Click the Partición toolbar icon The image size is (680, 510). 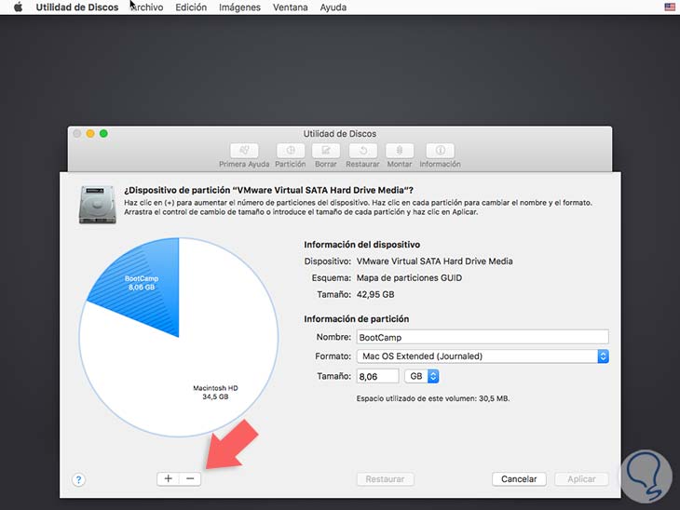click(290, 151)
